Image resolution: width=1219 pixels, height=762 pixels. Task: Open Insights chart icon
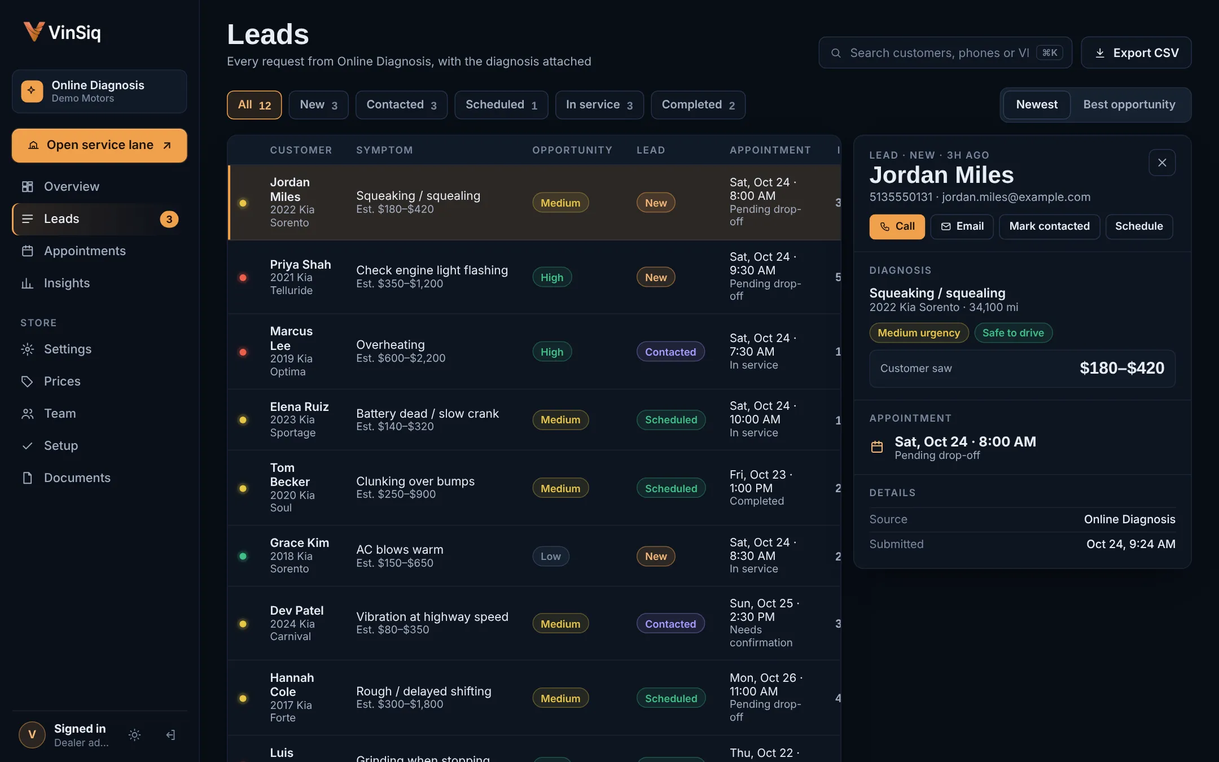[27, 283]
